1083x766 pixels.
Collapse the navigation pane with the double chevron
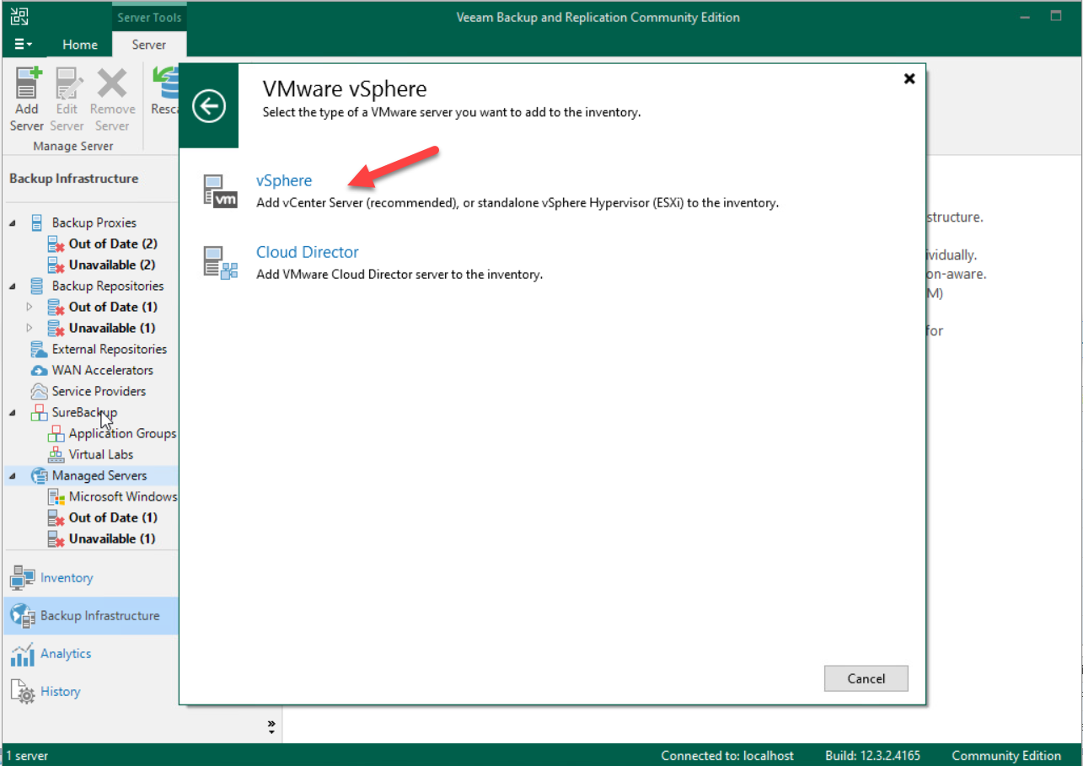(x=271, y=723)
